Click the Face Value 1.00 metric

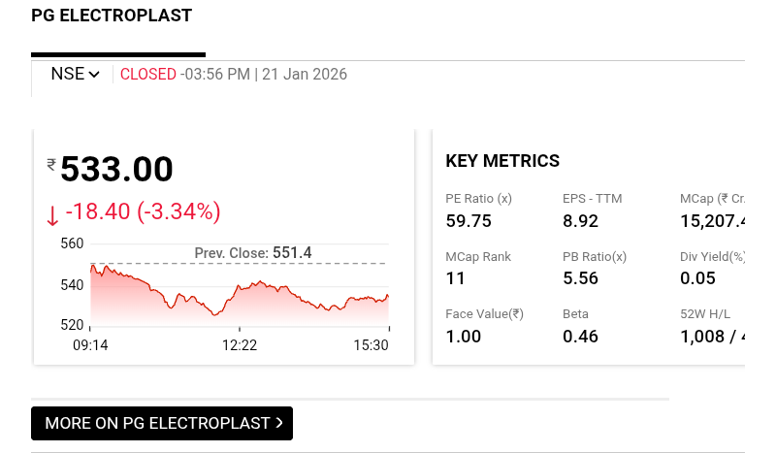[x=464, y=337]
